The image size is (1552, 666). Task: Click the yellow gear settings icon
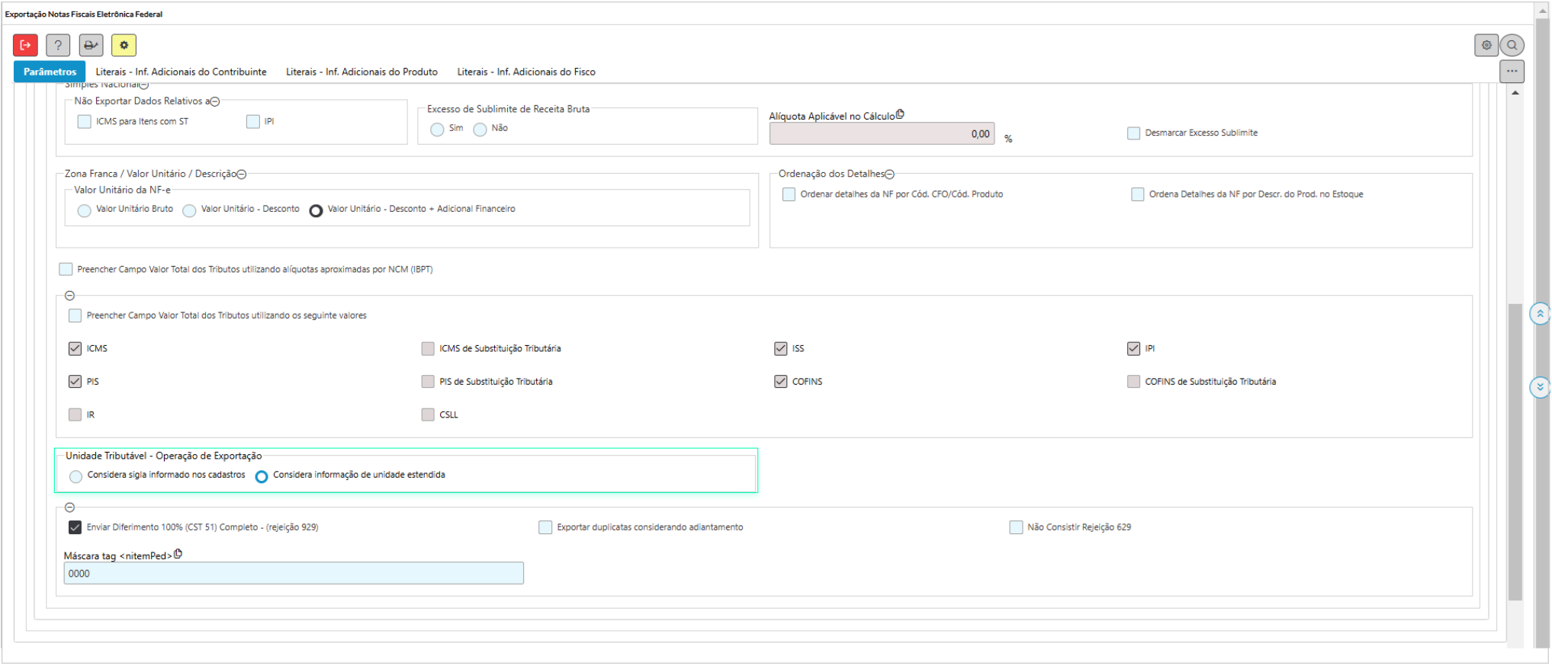[x=124, y=45]
